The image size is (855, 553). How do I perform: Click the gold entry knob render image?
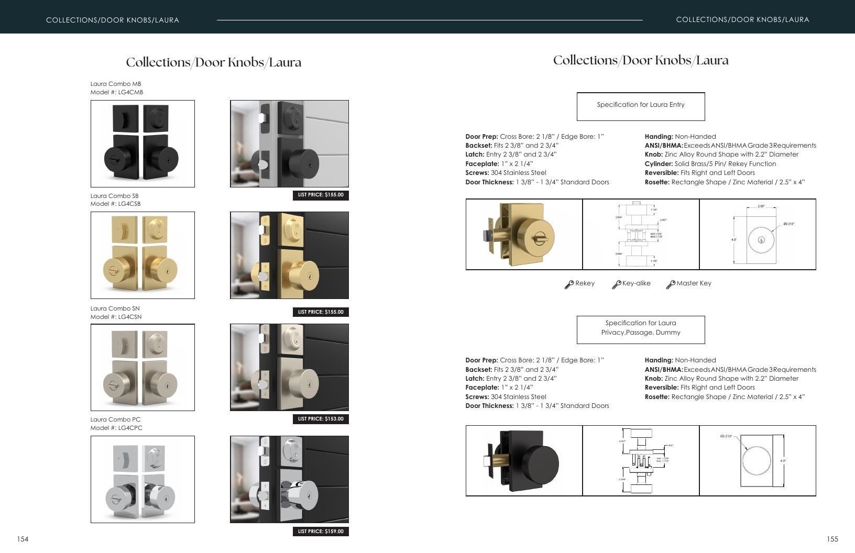[524, 234]
